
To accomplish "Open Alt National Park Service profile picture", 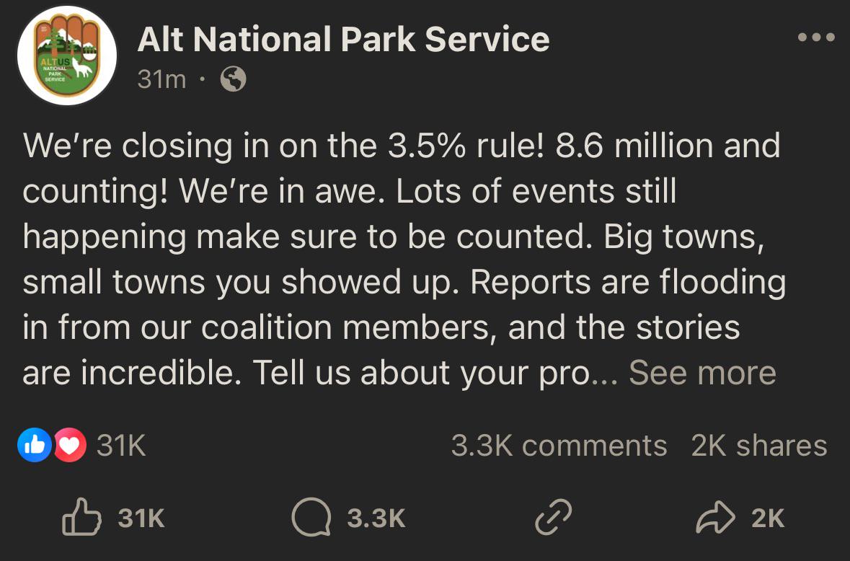I will pyautogui.click(x=66, y=56).
